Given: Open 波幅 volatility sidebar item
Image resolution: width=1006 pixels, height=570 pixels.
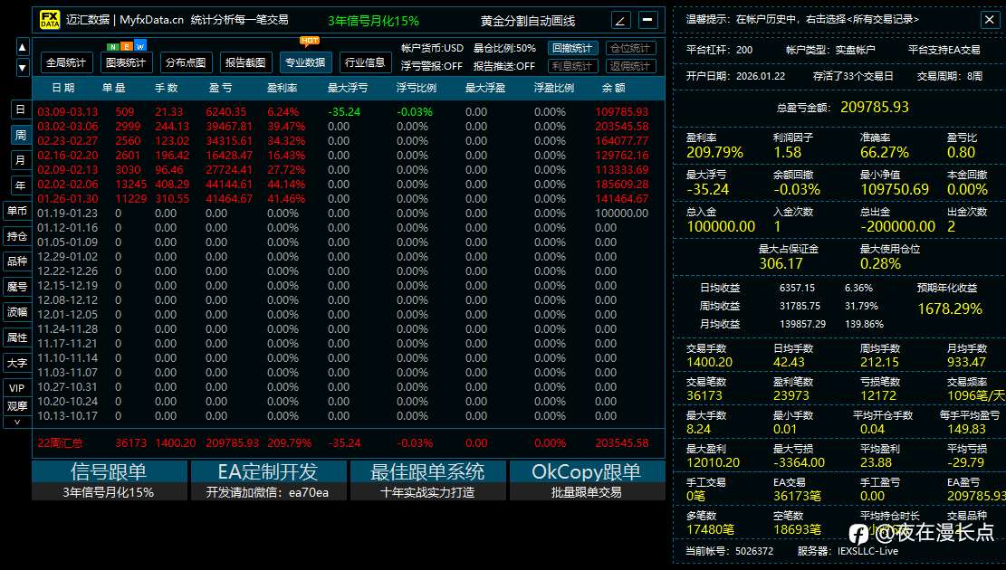Looking at the screenshot, I should 17,312.
